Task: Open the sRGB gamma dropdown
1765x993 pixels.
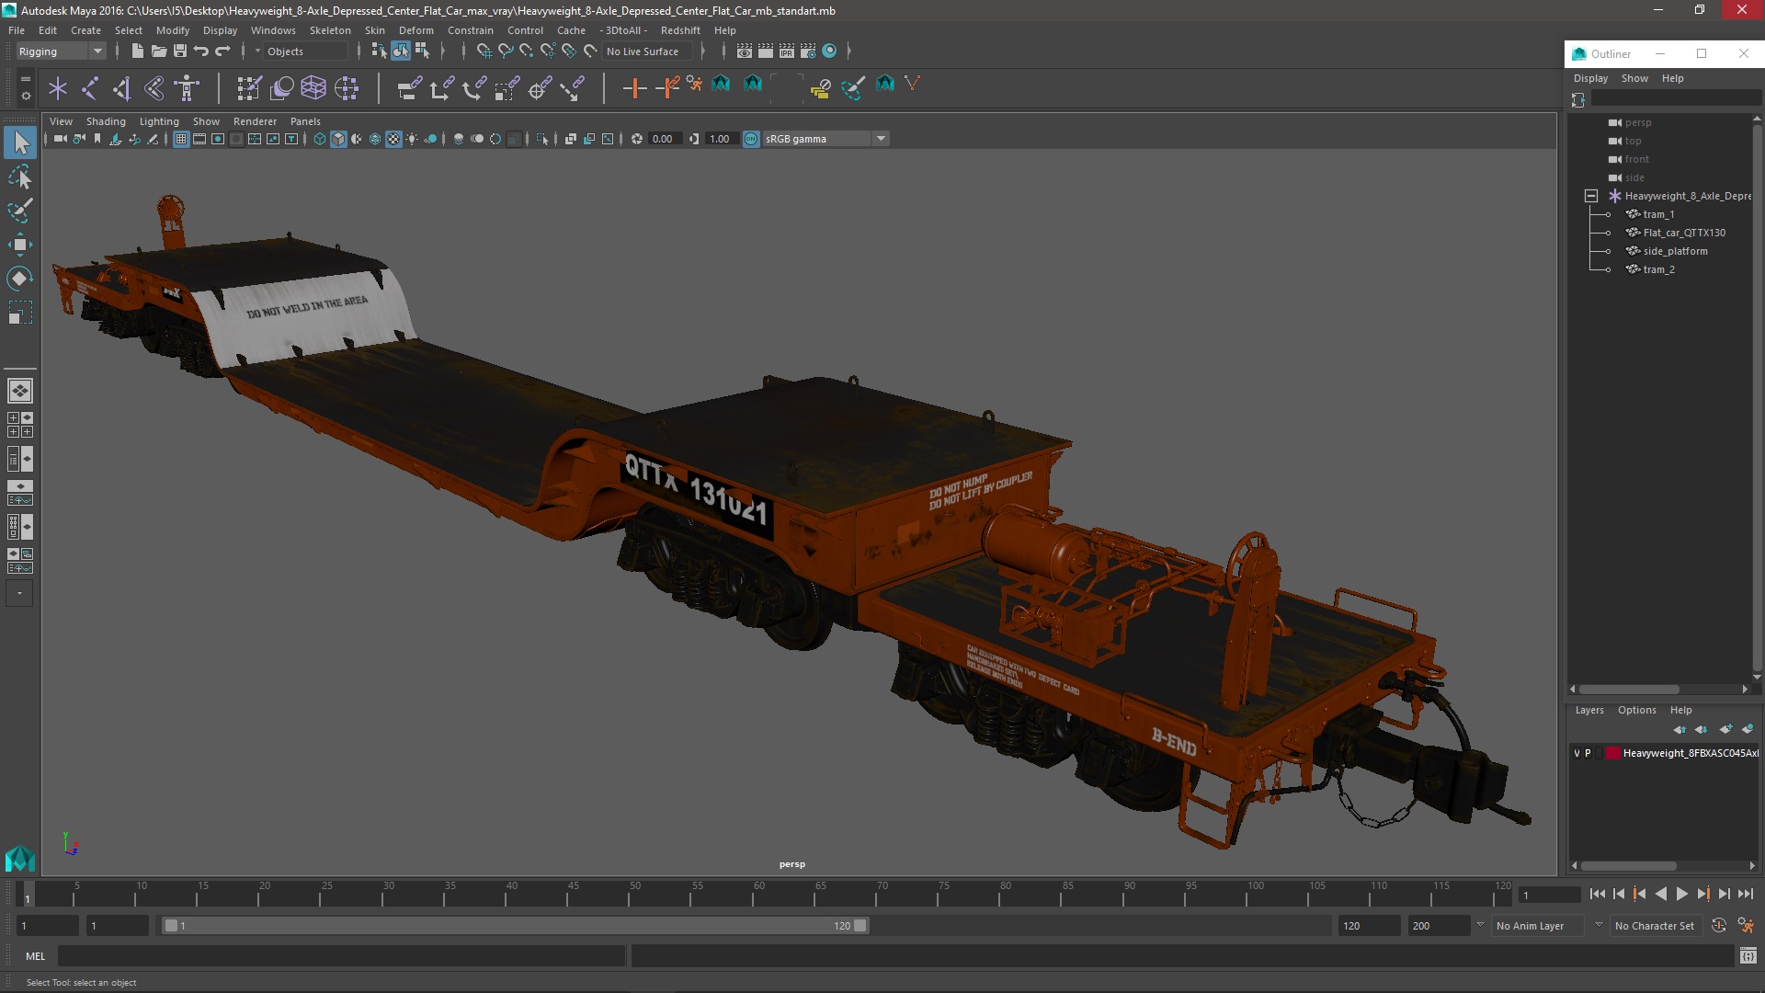Action: [x=826, y=139]
